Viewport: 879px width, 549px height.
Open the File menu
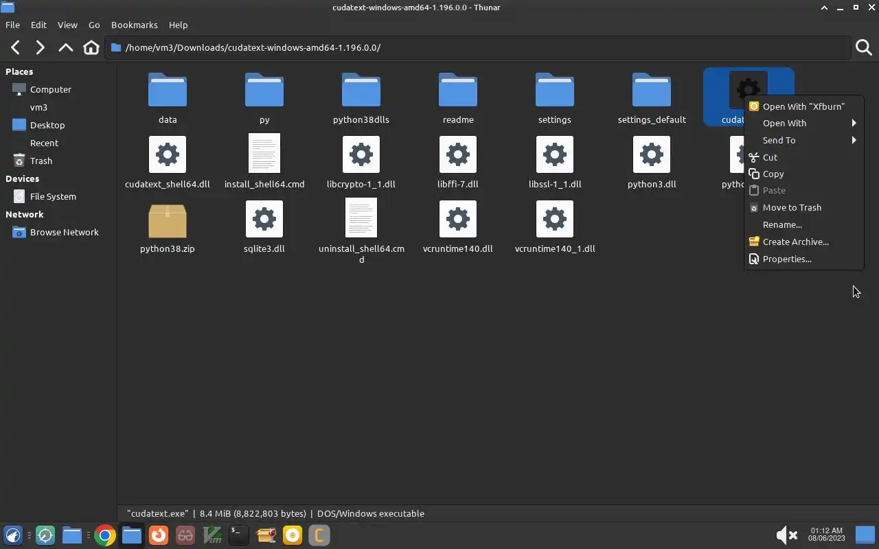pos(12,25)
